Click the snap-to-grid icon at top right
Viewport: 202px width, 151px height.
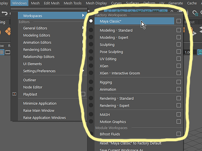[x=195, y=13]
